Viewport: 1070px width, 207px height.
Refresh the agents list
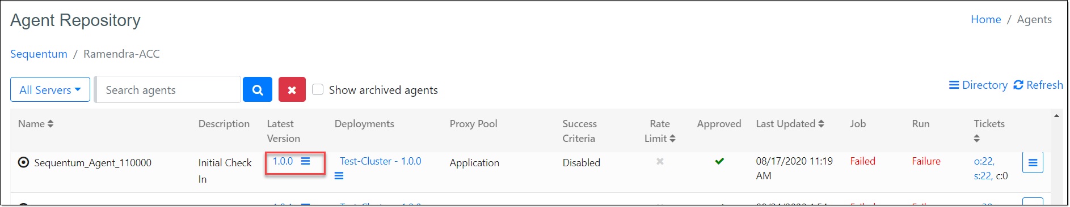pos(1038,85)
